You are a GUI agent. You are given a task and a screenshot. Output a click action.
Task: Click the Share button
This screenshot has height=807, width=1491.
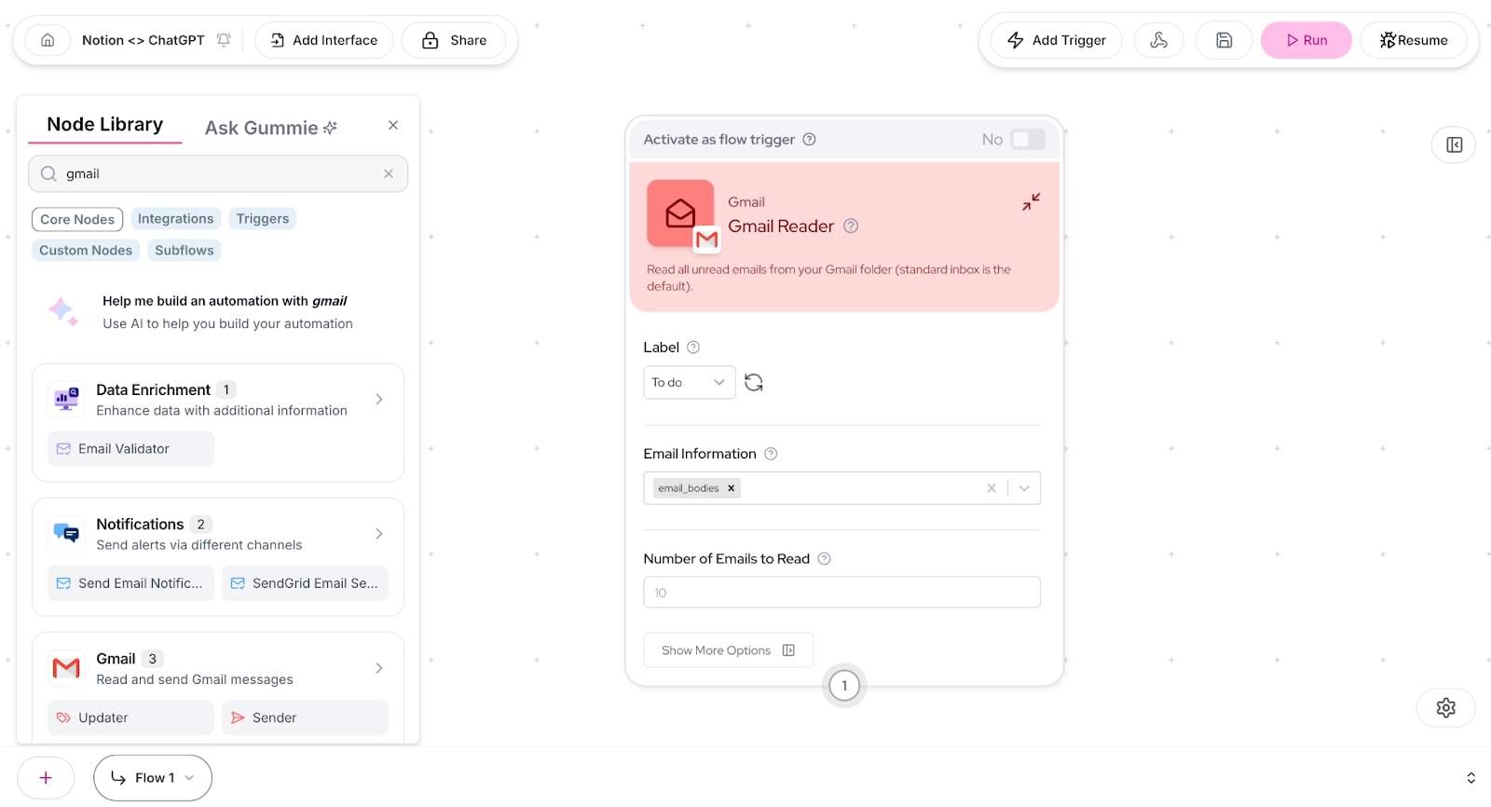[x=455, y=40]
